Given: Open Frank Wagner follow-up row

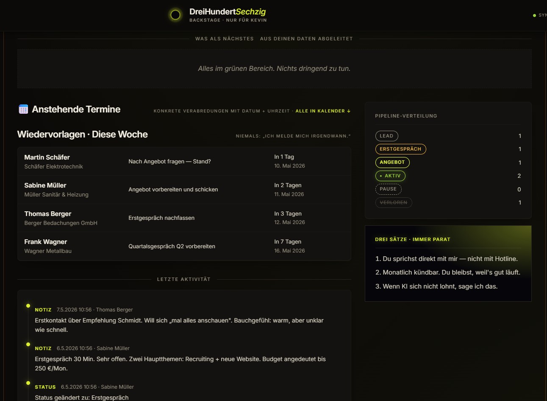Looking at the screenshot, I should [x=184, y=246].
